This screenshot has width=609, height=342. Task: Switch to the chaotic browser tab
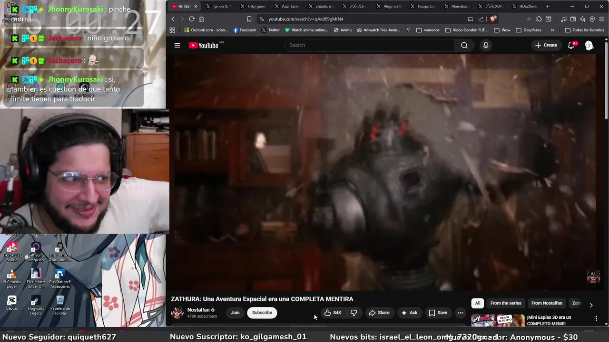(x=320, y=6)
